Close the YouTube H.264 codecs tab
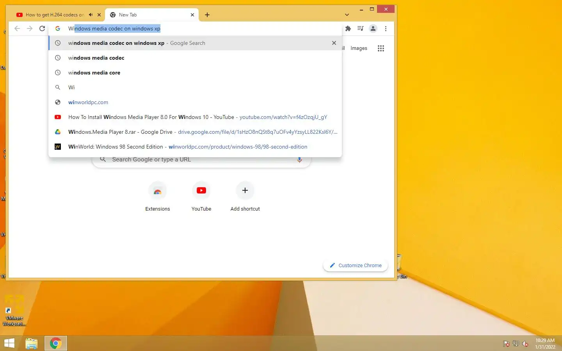This screenshot has height=351, width=562. pyautogui.click(x=99, y=15)
